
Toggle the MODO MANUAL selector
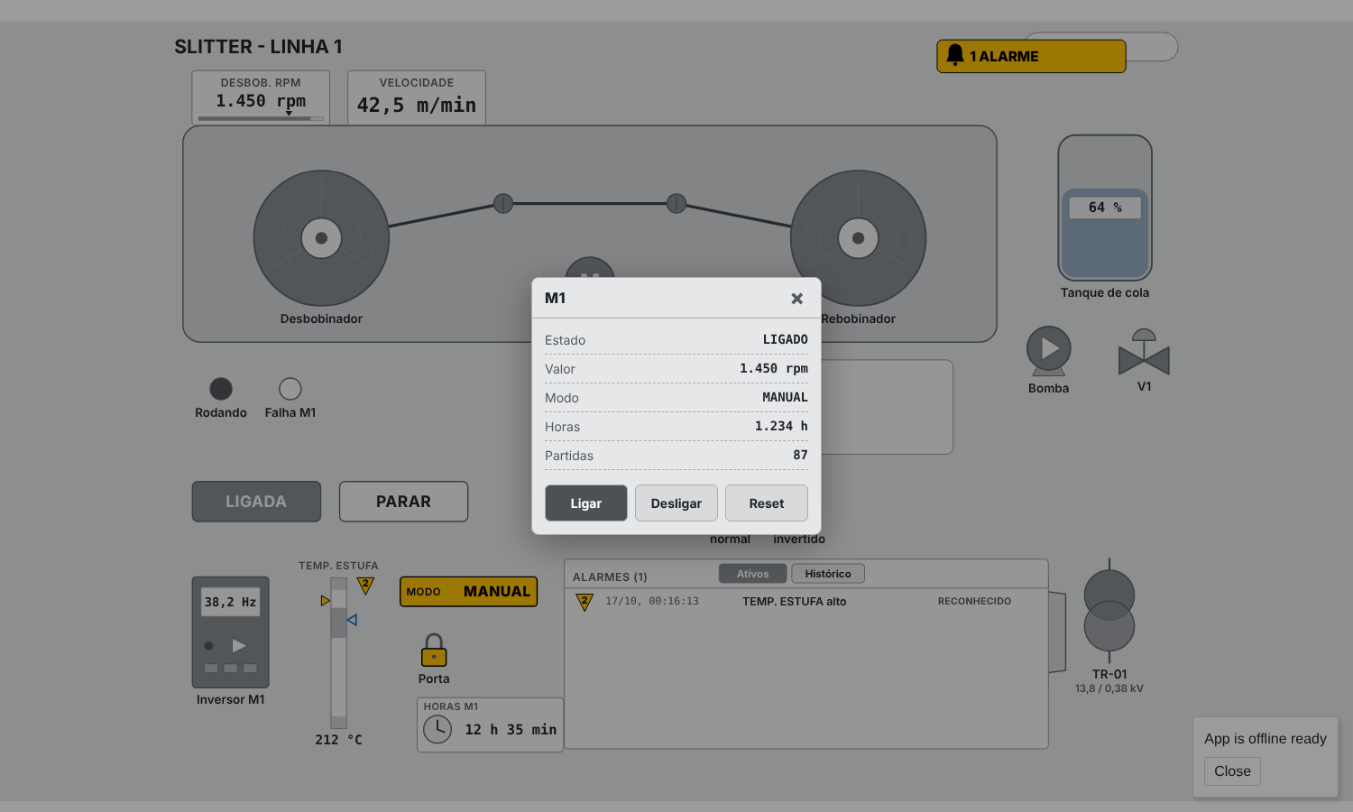click(468, 592)
